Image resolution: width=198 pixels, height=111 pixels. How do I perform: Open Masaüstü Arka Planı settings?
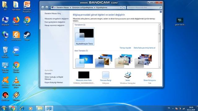(x=84, y=78)
